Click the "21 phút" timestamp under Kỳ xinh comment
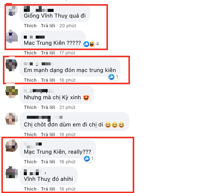This screenshot has height=193, width=206. coord(67,107)
